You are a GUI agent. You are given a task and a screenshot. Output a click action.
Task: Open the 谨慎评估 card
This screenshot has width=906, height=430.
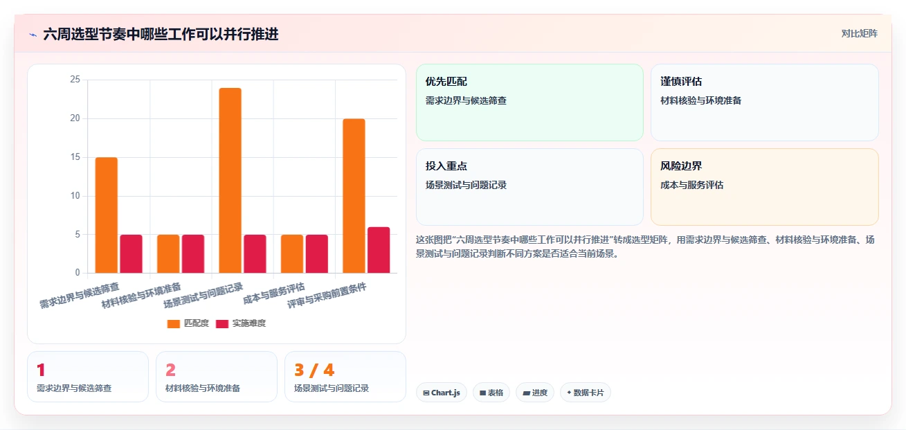click(765, 102)
